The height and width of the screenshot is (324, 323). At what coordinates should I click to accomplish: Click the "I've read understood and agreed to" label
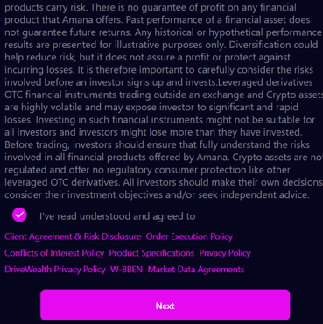117,216
